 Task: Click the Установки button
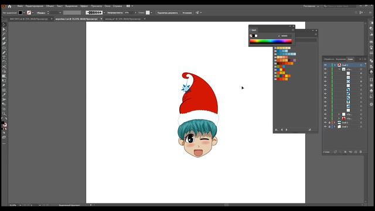click(187, 13)
